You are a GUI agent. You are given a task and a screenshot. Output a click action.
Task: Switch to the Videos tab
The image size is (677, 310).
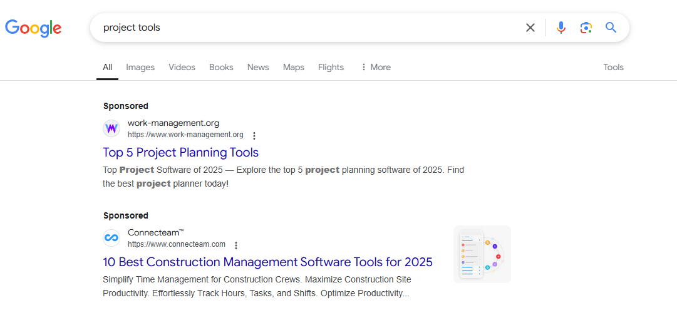[182, 67]
